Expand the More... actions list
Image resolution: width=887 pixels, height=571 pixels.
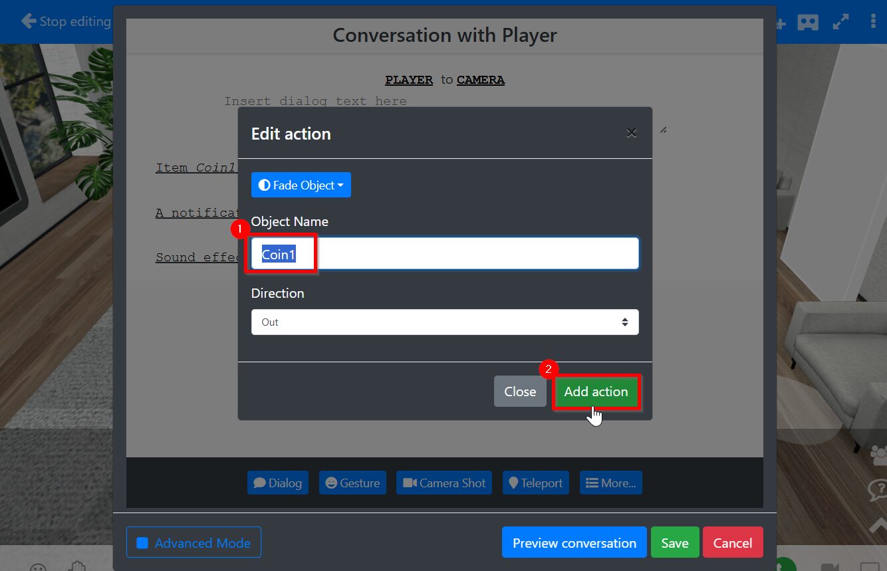tap(611, 483)
